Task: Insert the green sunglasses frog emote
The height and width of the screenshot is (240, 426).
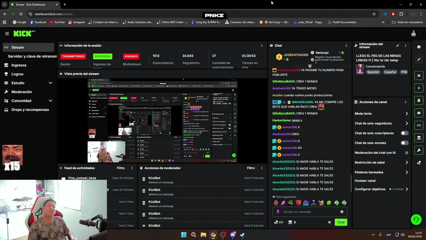Action: click(x=291, y=203)
